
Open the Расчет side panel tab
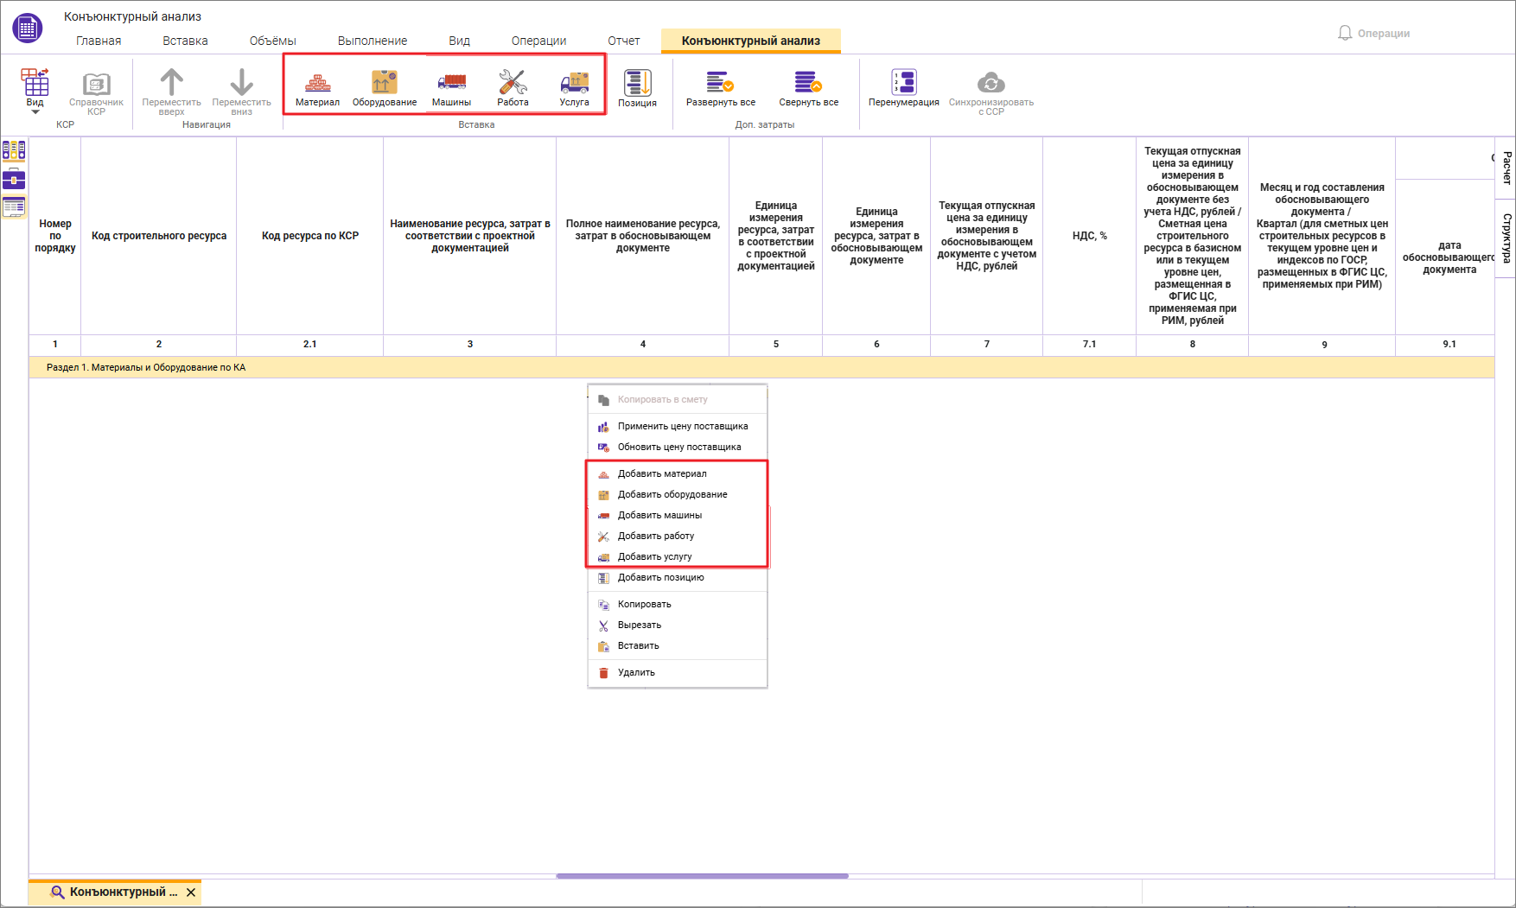click(1506, 168)
